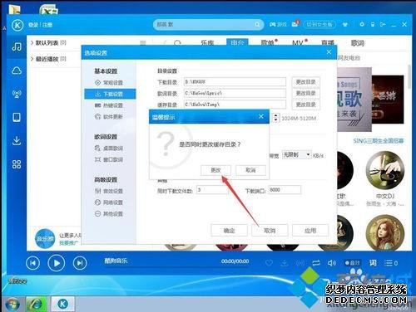The height and width of the screenshot is (312, 416).
Task: Click 更改目录 for download directory
Action: [305, 82]
